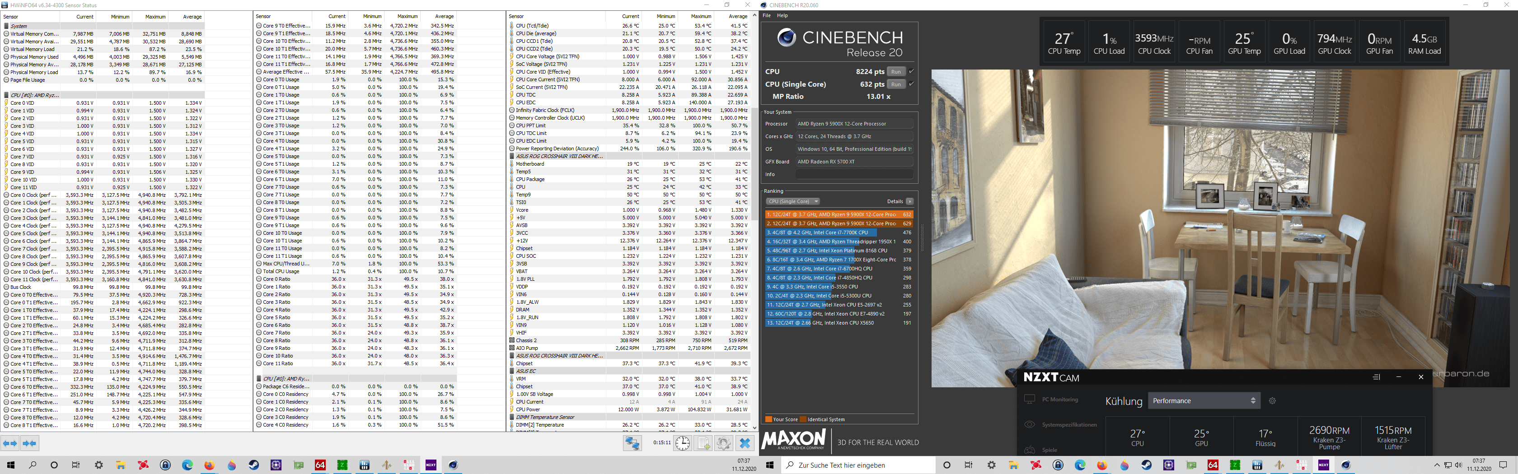Screen dimensions: 1518x474
Task: Open the volume control in system tray
Action: pyautogui.click(x=1458, y=465)
